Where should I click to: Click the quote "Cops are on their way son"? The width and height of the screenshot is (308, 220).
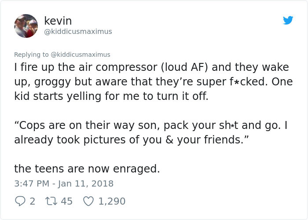click(x=87, y=125)
